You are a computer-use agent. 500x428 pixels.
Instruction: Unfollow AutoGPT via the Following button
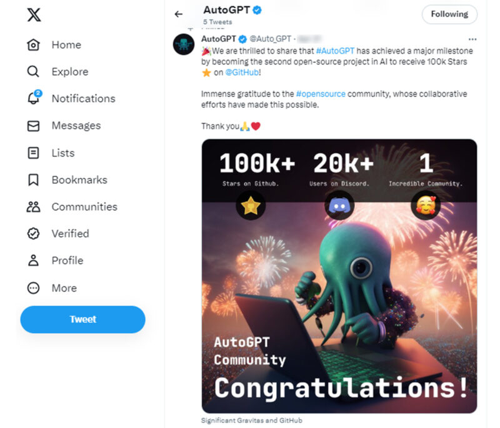pyautogui.click(x=449, y=14)
